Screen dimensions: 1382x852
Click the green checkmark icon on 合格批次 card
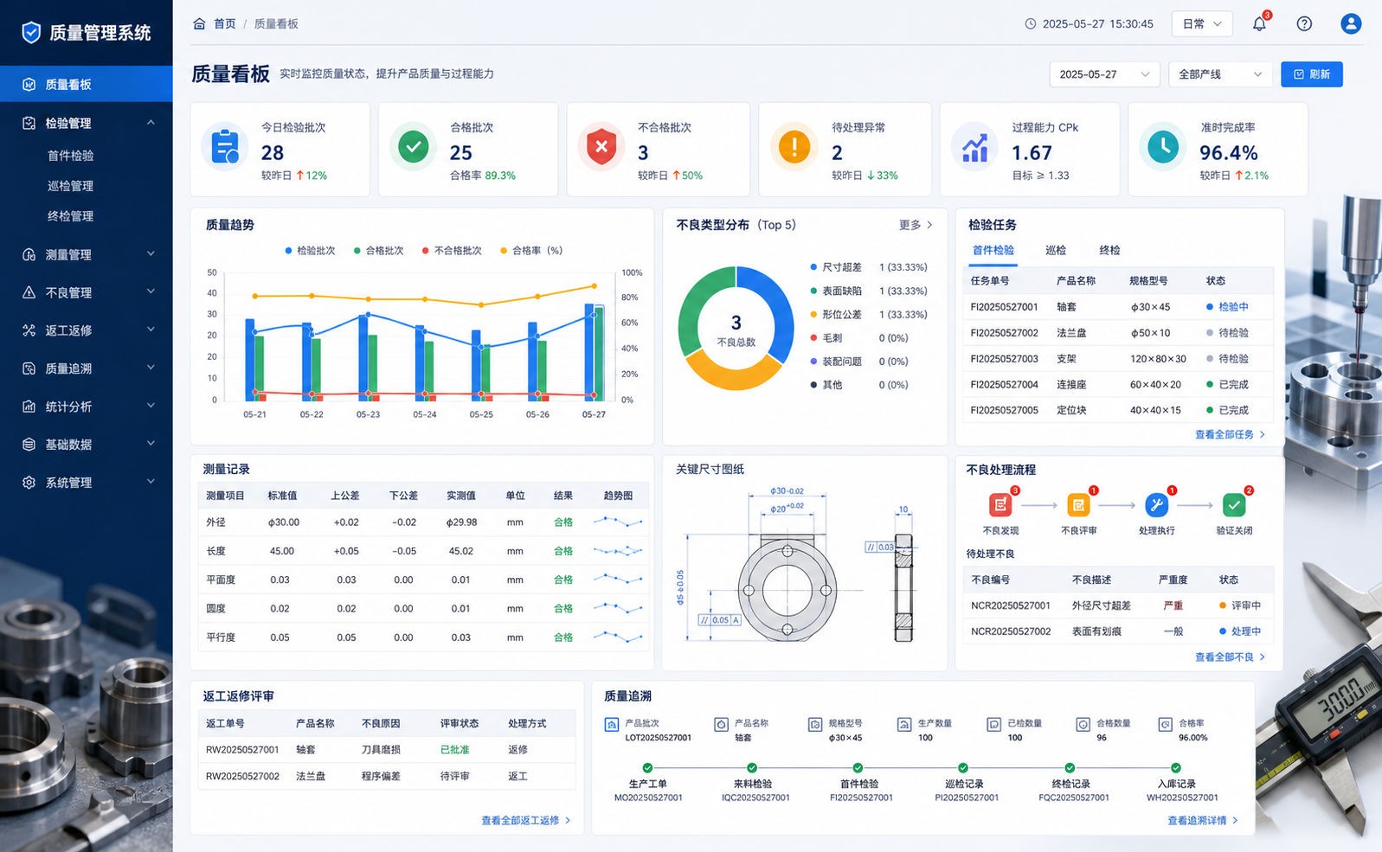coord(414,147)
